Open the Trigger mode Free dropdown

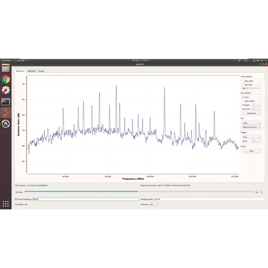click(251, 137)
